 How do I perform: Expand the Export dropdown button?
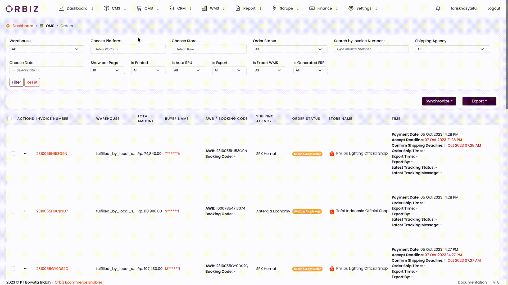pyautogui.click(x=479, y=101)
